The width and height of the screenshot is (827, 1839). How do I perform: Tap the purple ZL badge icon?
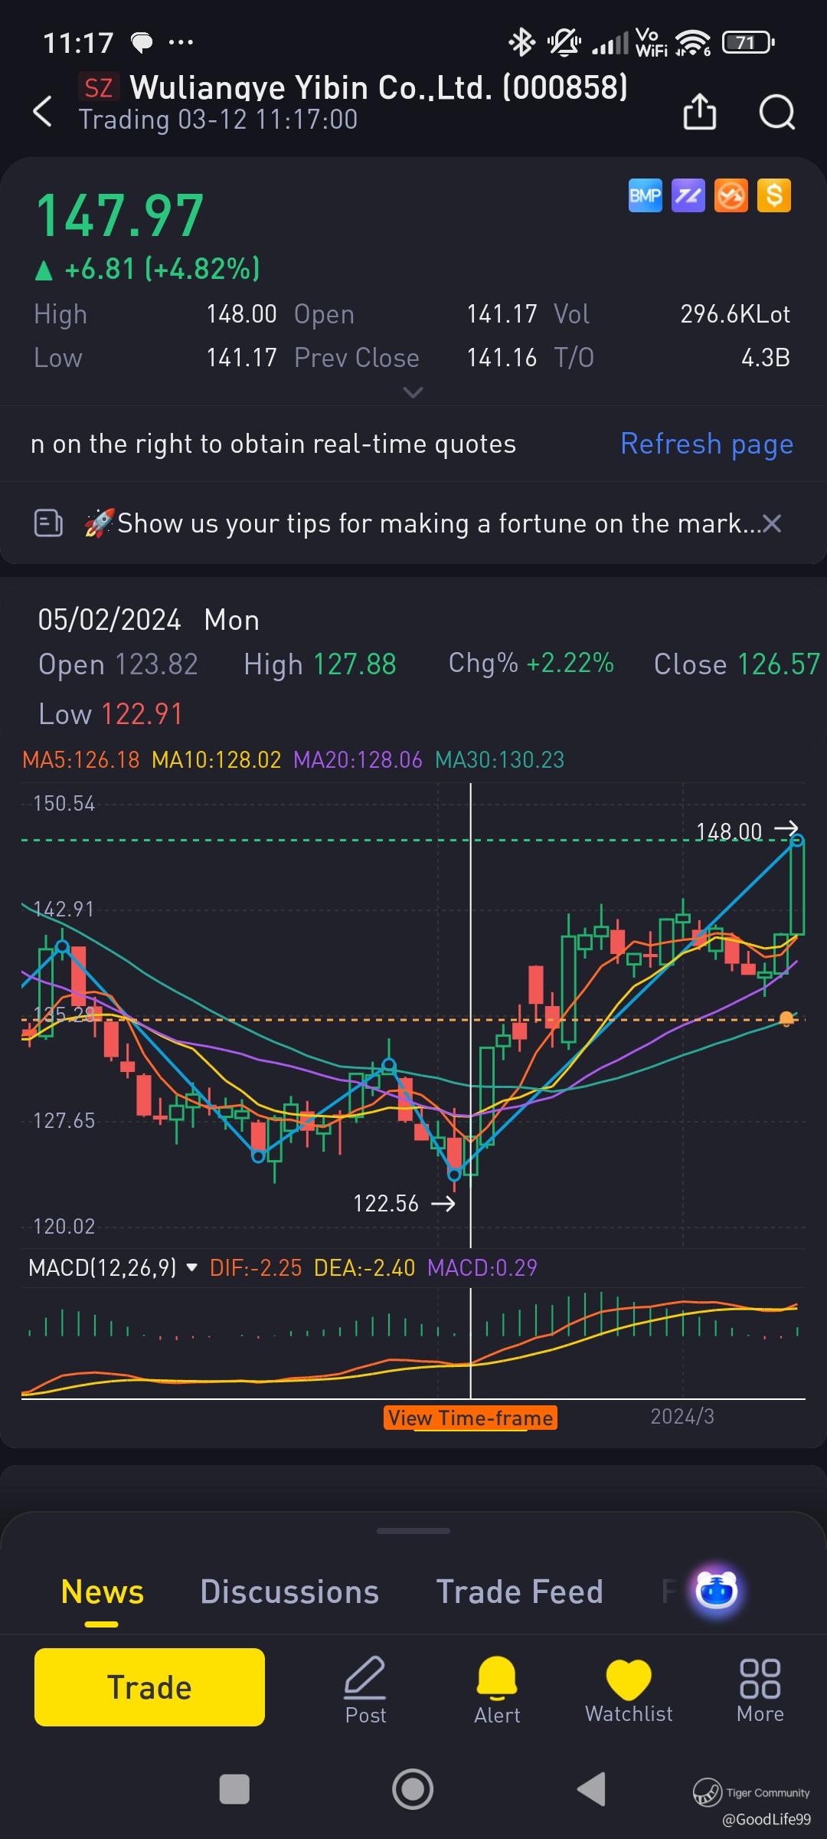pos(688,195)
